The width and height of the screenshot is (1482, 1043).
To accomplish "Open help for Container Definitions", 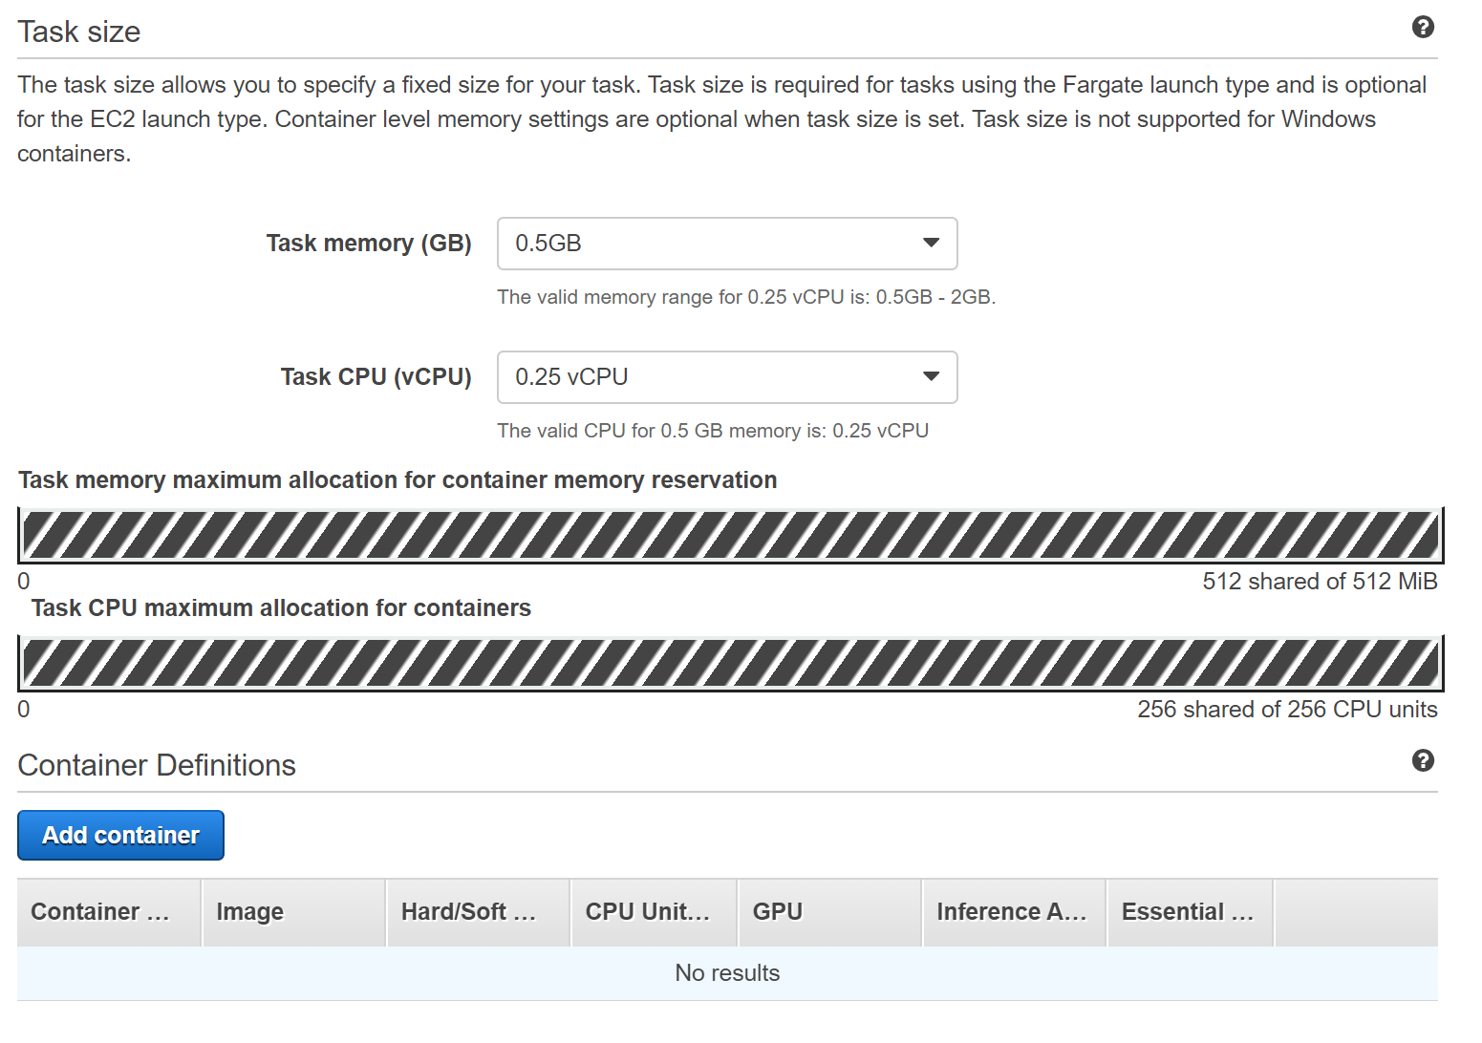I will pos(1422,760).
